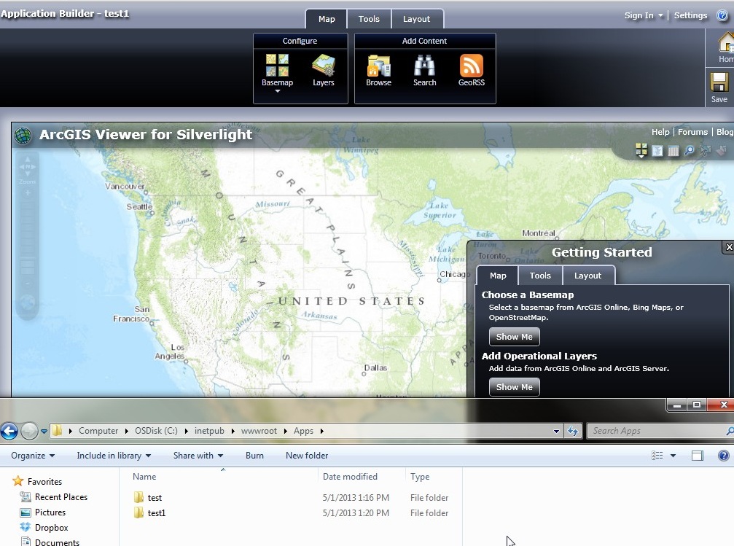Open Pictures in Favorites sidebar
Viewport: 734px width, 546px height.
(x=50, y=512)
